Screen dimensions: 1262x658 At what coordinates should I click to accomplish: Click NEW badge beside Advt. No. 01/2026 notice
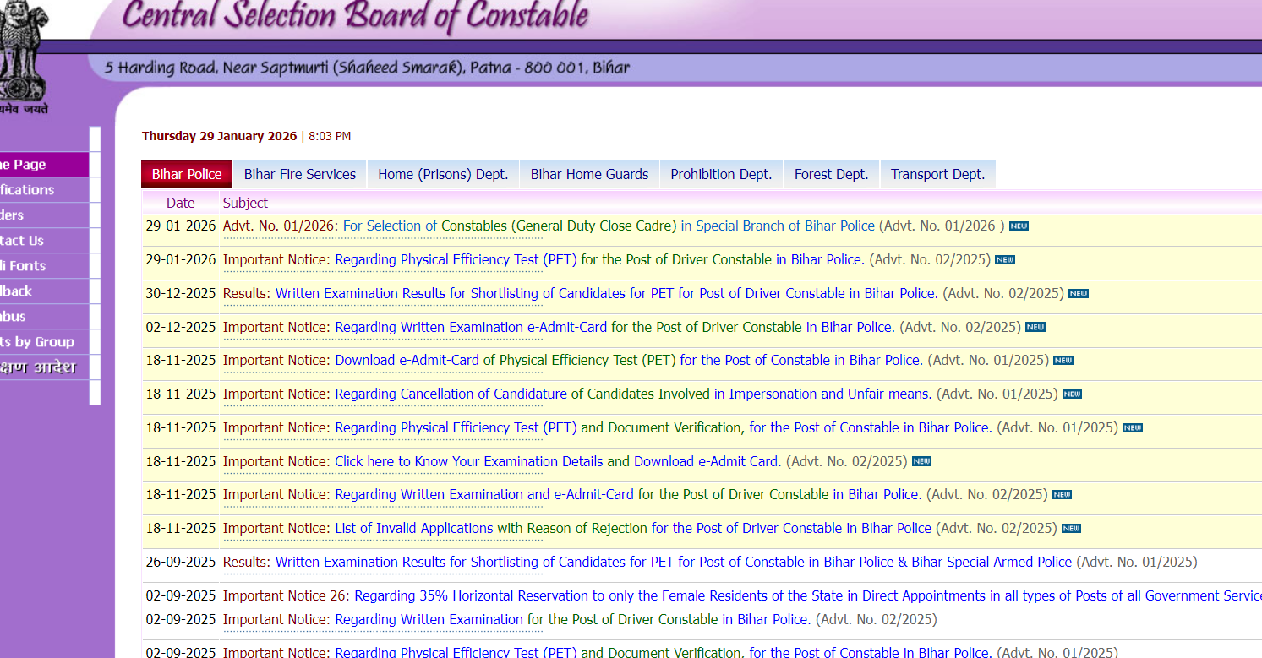click(1019, 226)
